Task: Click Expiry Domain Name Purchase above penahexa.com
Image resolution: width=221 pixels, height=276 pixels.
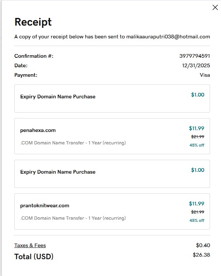Action: pos(58,97)
